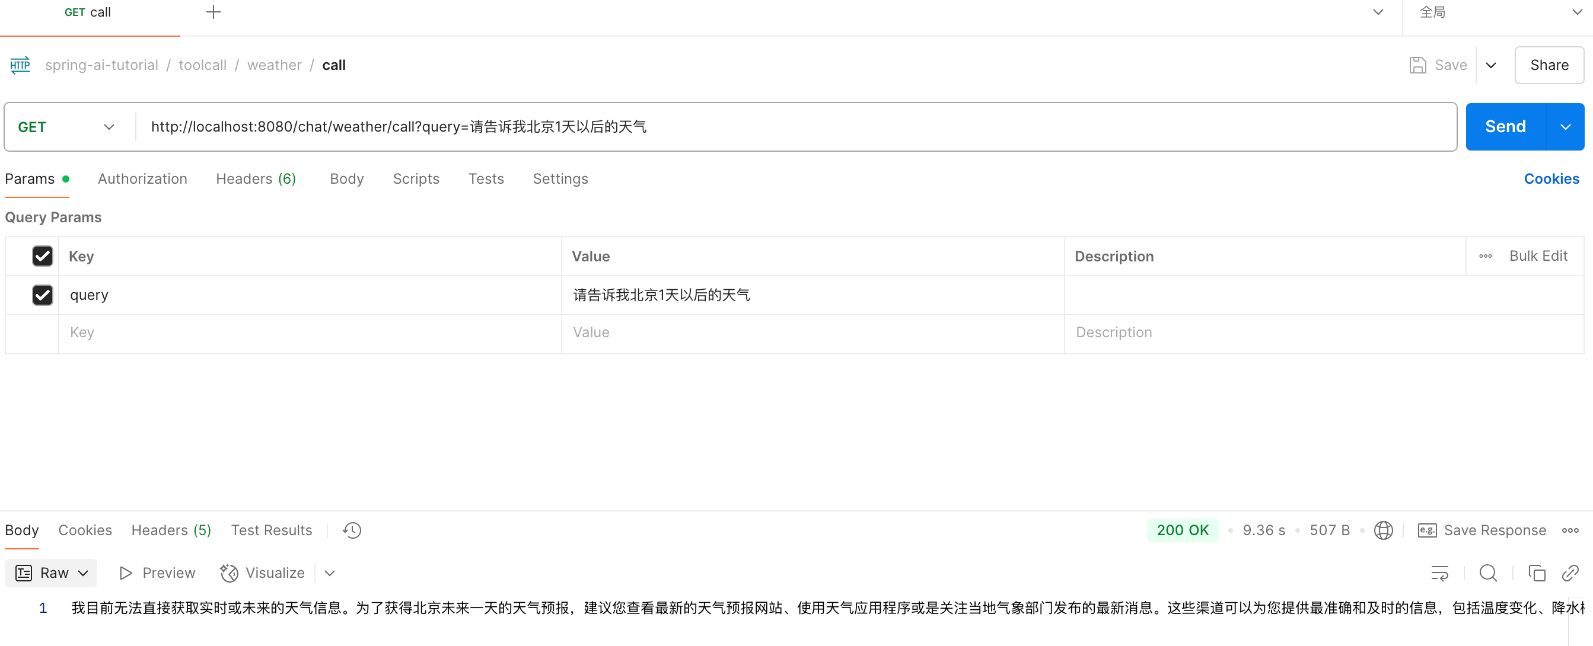Screen dimensions: 1593x646
Task: Open the tab list overflow chevron
Action: (1378, 12)
